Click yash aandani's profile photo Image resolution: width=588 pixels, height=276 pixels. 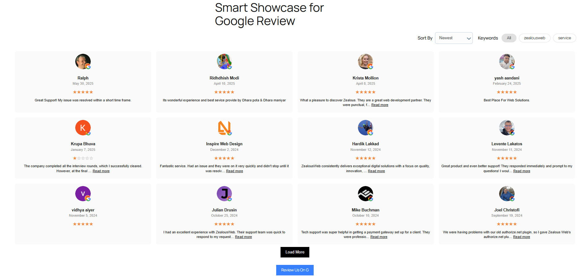507,62
